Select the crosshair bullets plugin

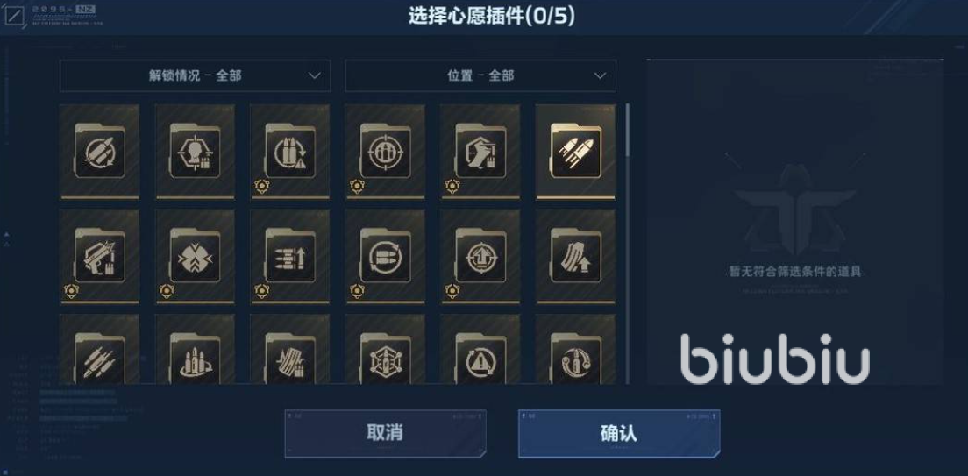click(x=385, y=152)
